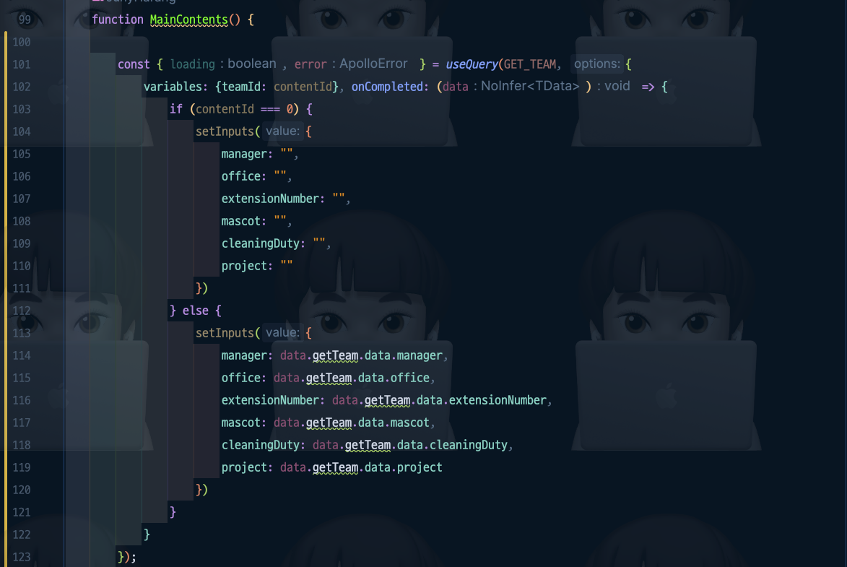Click the else keyword on line 112
847x567 pixels.
[x=195, y=311]
